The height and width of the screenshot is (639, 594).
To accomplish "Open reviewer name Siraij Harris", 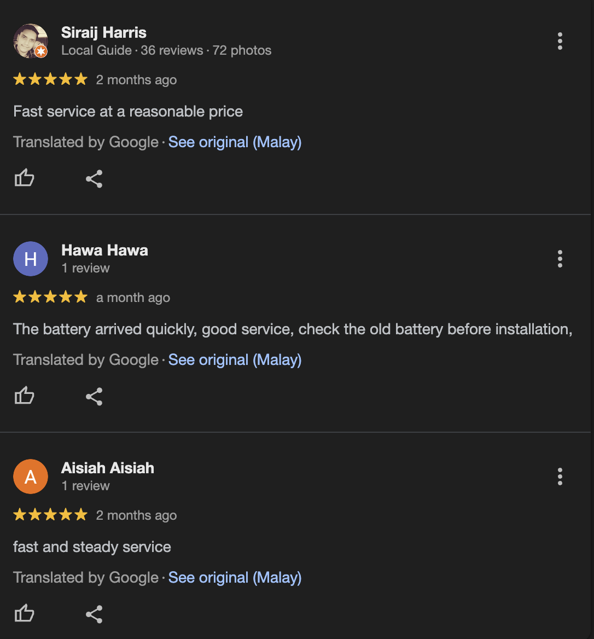I will [x=104, y=33].
